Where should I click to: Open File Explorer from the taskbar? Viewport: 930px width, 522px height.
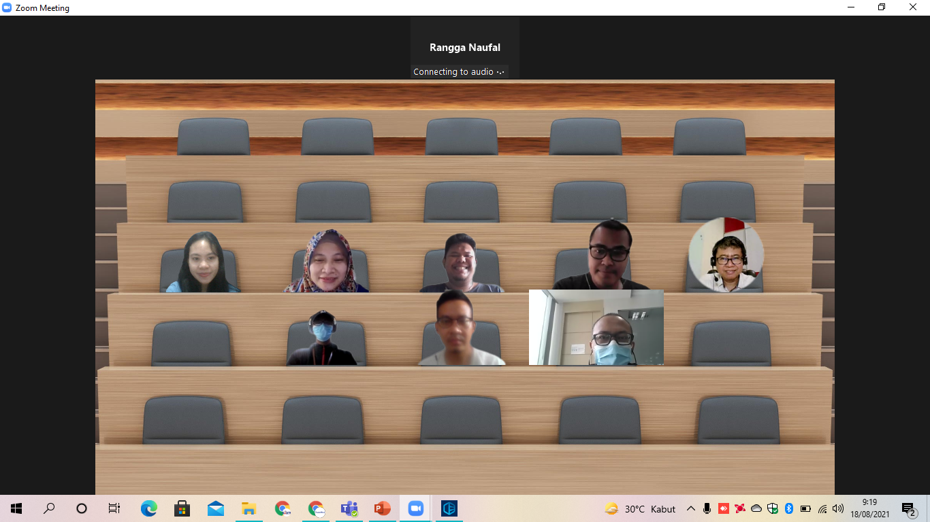248,508
